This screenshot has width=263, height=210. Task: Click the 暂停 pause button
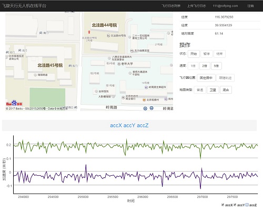[207, 54]
